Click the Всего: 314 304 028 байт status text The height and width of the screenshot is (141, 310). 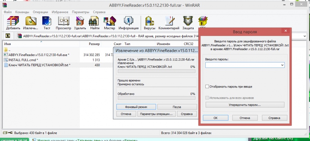(x=186, y=133)
